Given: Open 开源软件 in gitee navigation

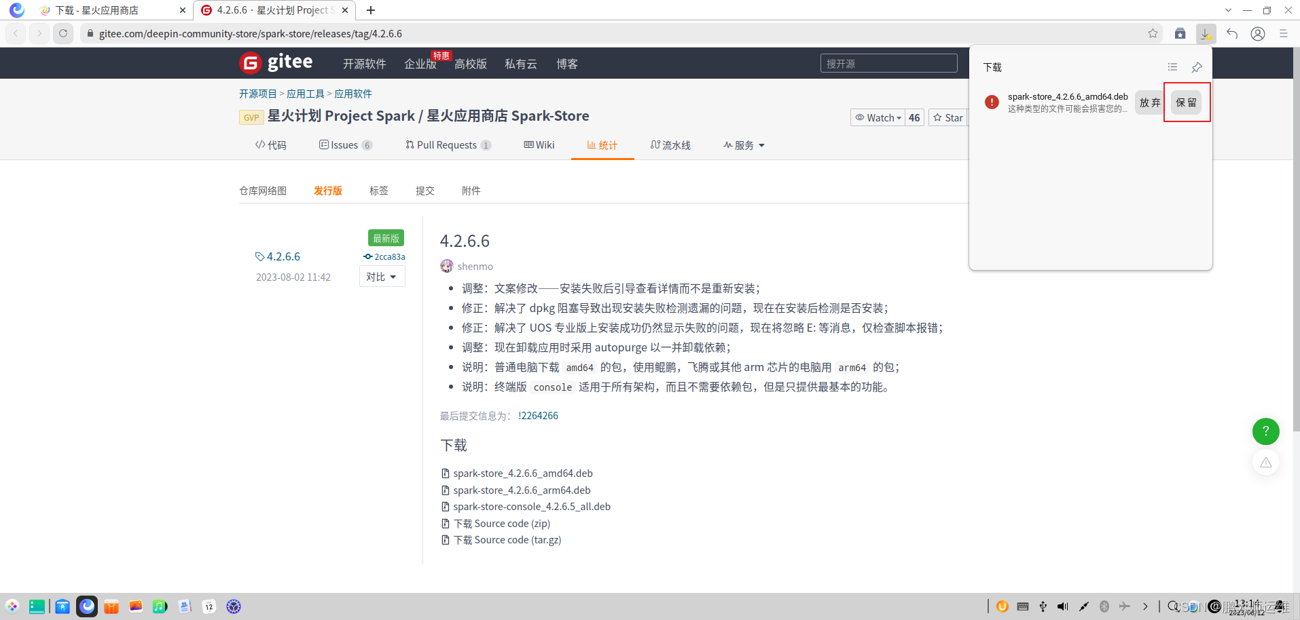Looking at the screenshot, I should pos(364,64).
